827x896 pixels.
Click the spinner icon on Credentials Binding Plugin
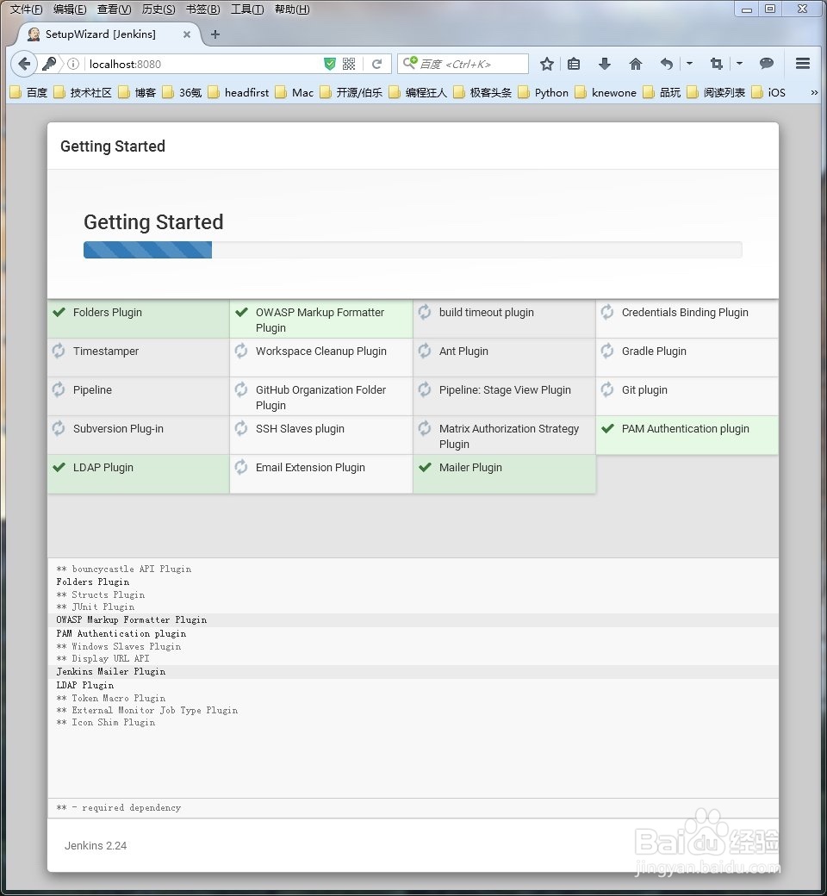click(607, 312)
